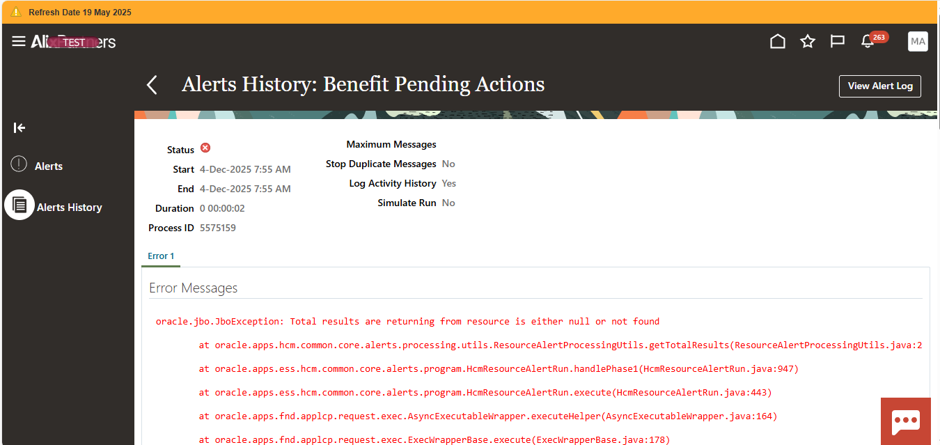Select the Alerts History page icon

coord(19,205)
